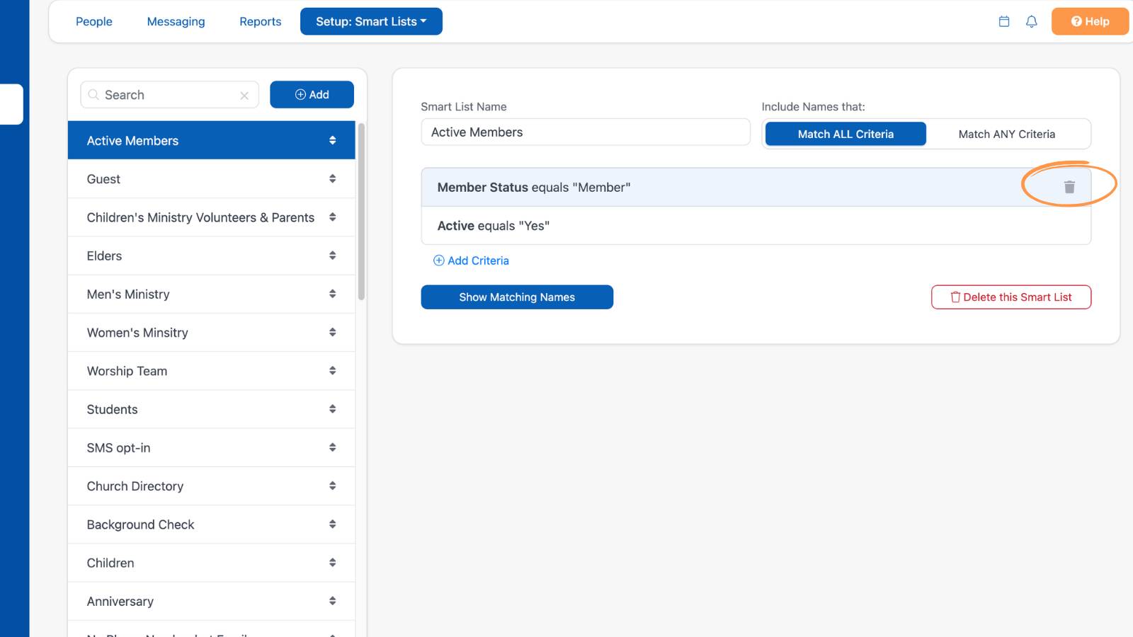The image size is (1133, 637).
Task: Click the Search input field
Action: (170, 95)
